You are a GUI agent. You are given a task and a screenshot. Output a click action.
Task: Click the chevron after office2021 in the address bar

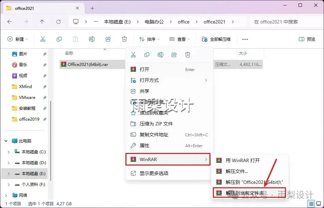click(233, 22)
